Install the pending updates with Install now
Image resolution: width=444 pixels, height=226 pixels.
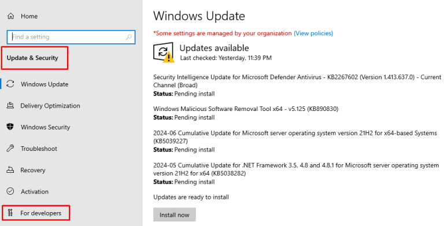[175, 214]
